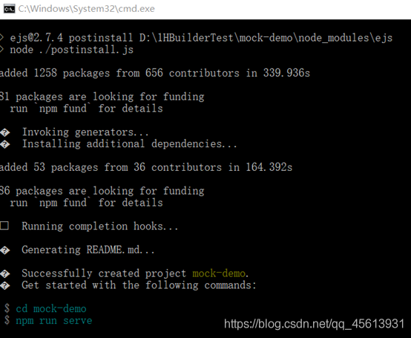
Task: Click the added 1258 packages line
Action: [x=155, y=74]
